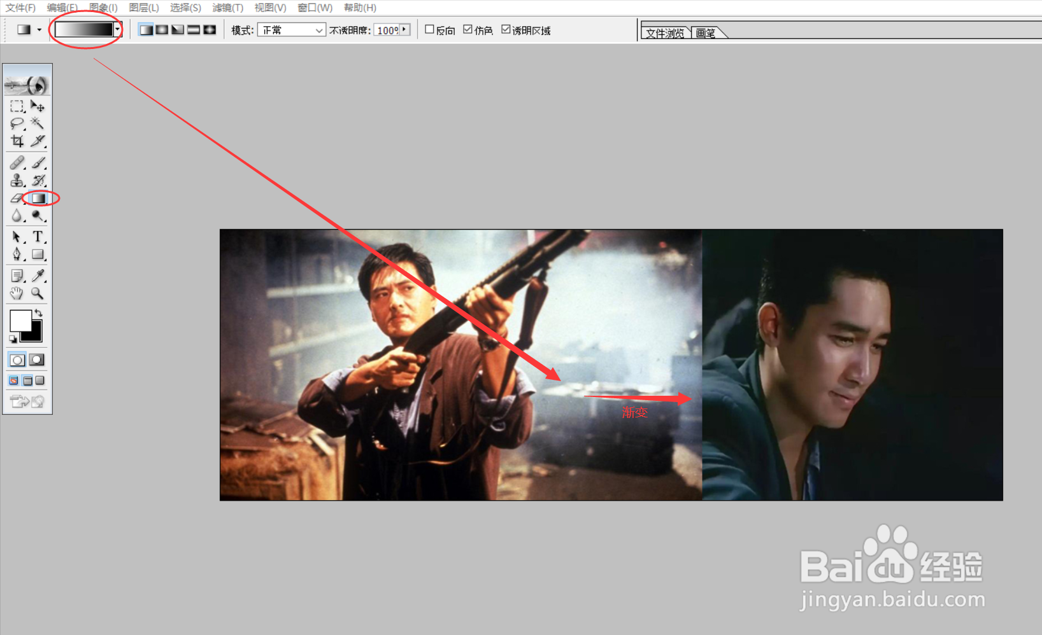This screenshot has width=1042, height=635.
Task: Select the Dodge tool
Action: [x=38, y=216]
